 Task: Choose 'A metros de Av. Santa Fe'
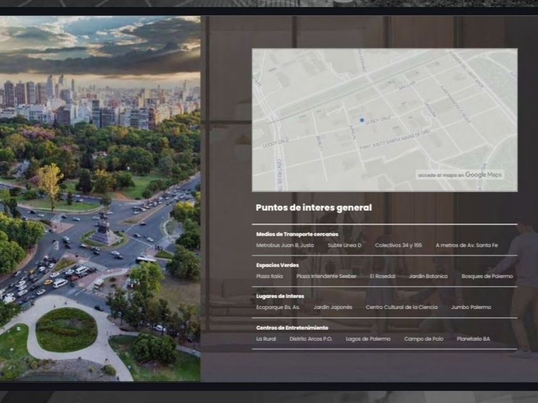[x=466, y=245]
